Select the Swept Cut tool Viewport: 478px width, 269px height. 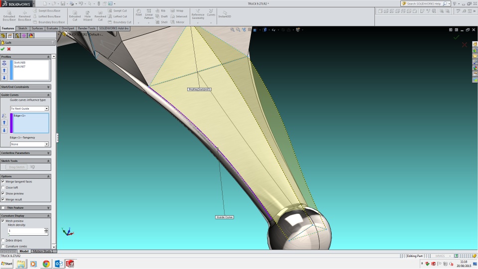point(118,10)
